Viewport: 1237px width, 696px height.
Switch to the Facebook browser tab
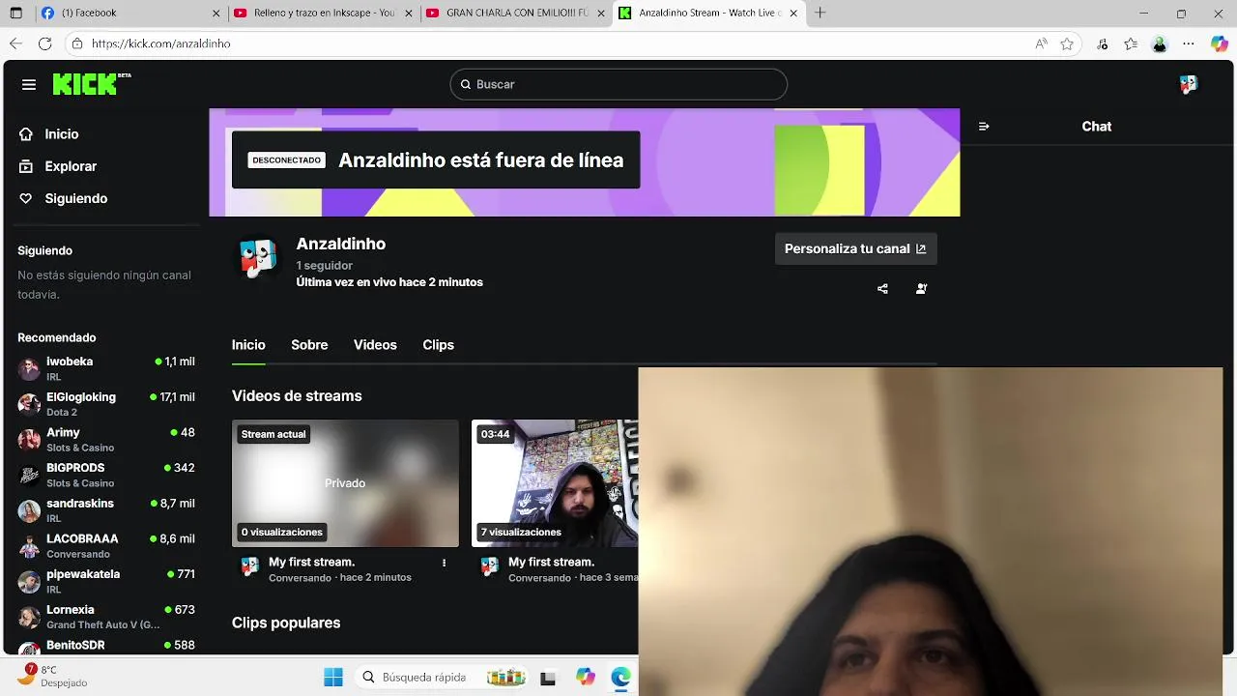pyautogui.click(x=129, y=13)
